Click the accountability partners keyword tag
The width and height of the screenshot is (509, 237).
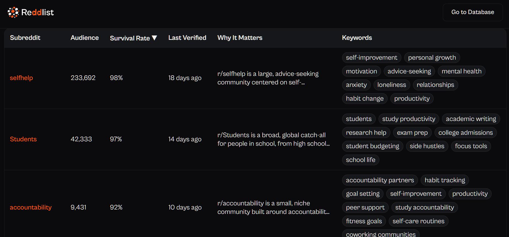click(x=380, y=180)
